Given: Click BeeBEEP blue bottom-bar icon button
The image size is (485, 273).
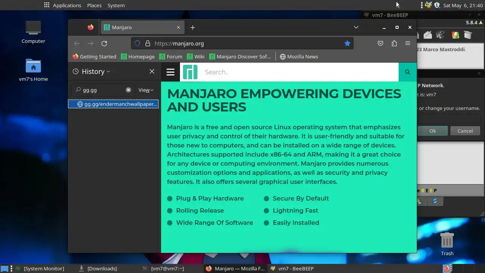Looking at the screenshot, I should tap(435, 201).
